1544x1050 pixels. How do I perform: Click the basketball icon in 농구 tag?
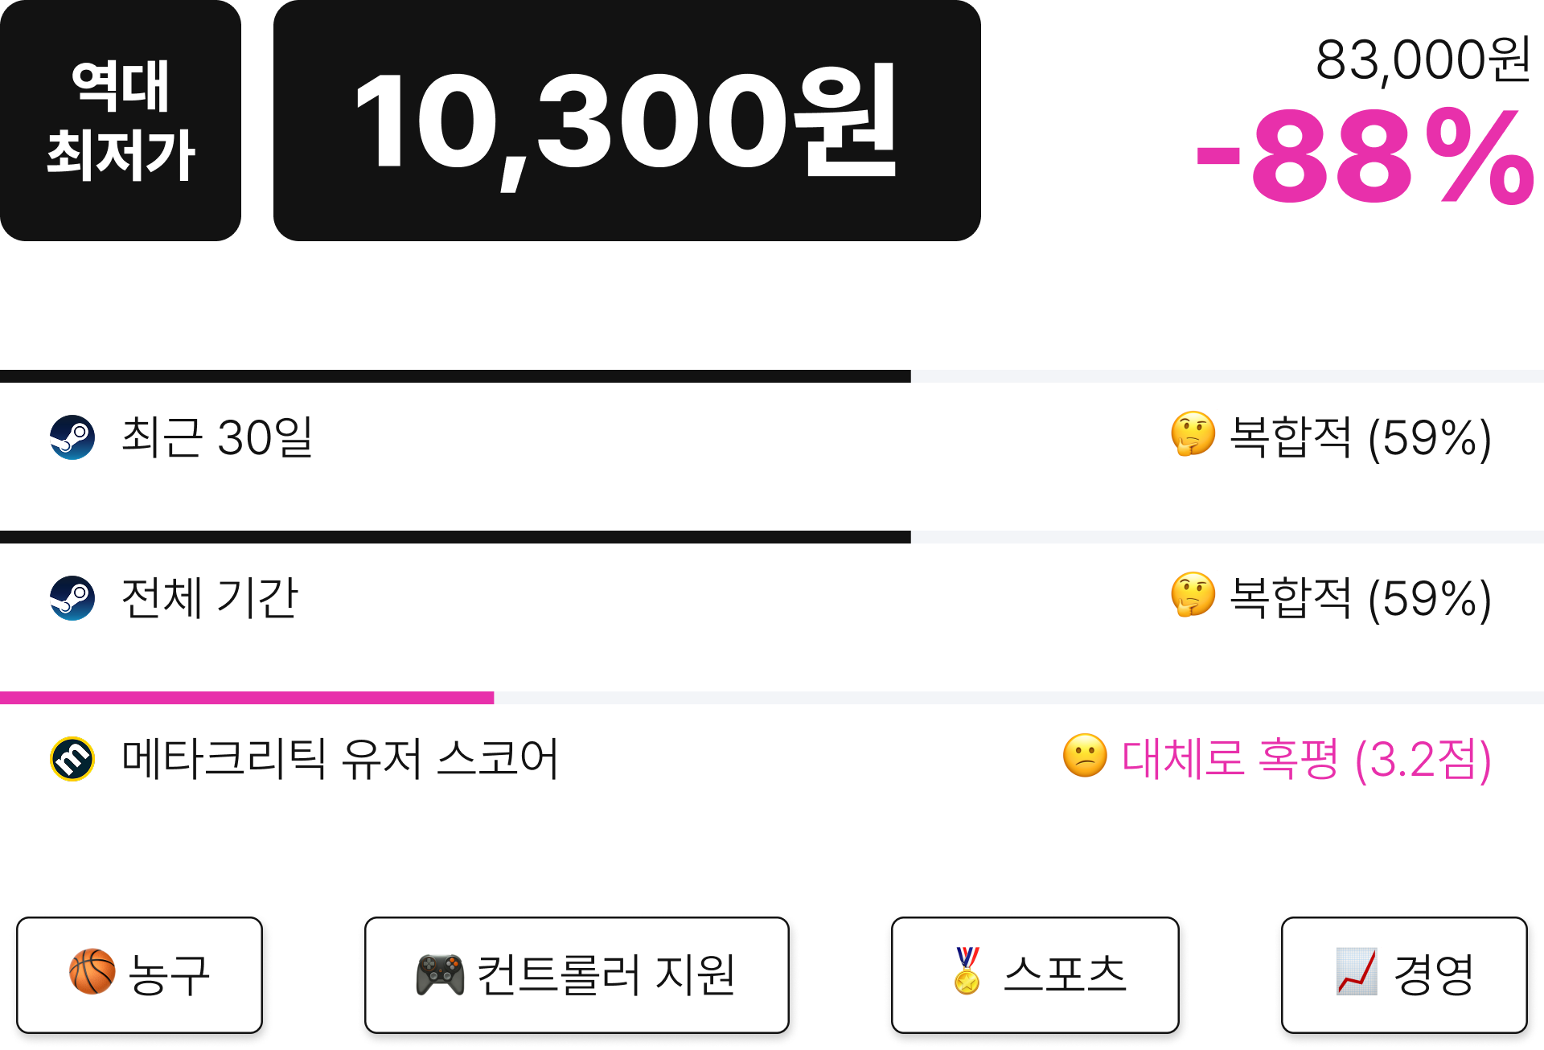[x=92, y=972]
